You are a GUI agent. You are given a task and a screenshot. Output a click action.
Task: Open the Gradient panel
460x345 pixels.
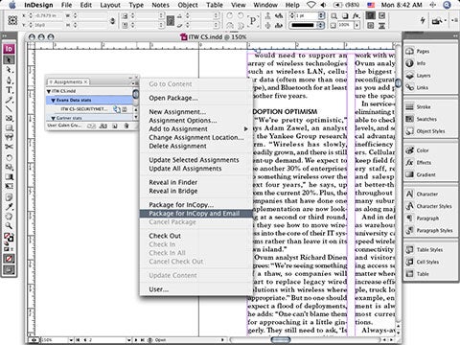coord(425,174)
